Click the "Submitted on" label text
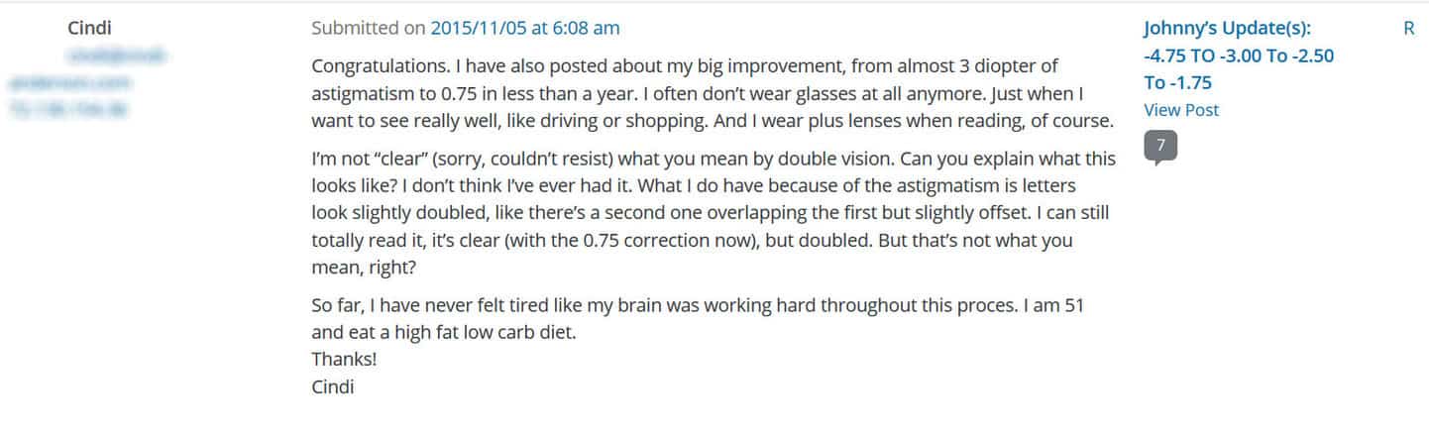The height and width of the screenshot is (437, 1429). tap(368, 28)
